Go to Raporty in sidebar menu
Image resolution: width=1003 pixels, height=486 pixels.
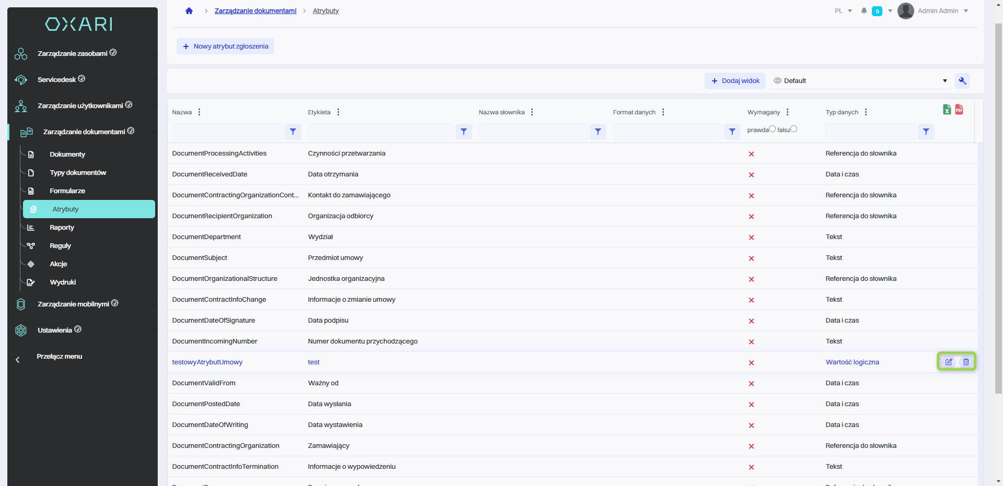(x=62, y=228)
